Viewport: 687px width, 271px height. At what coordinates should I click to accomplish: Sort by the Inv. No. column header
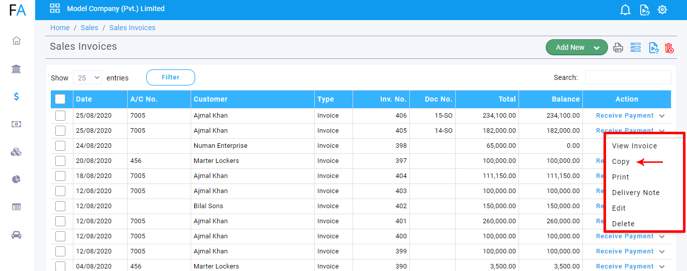(381, 99)
